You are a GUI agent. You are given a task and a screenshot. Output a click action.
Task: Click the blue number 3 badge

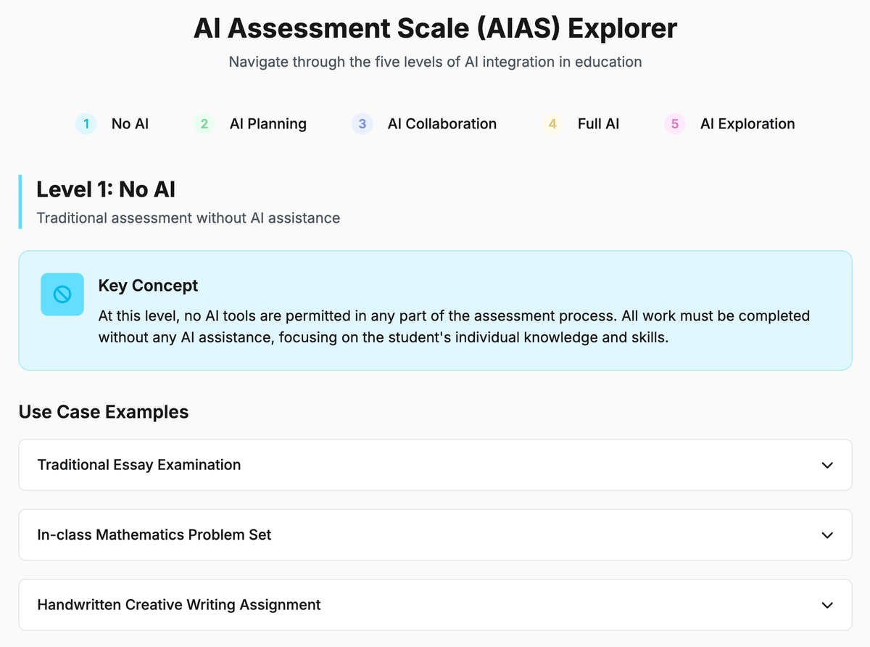click(362, 124)
